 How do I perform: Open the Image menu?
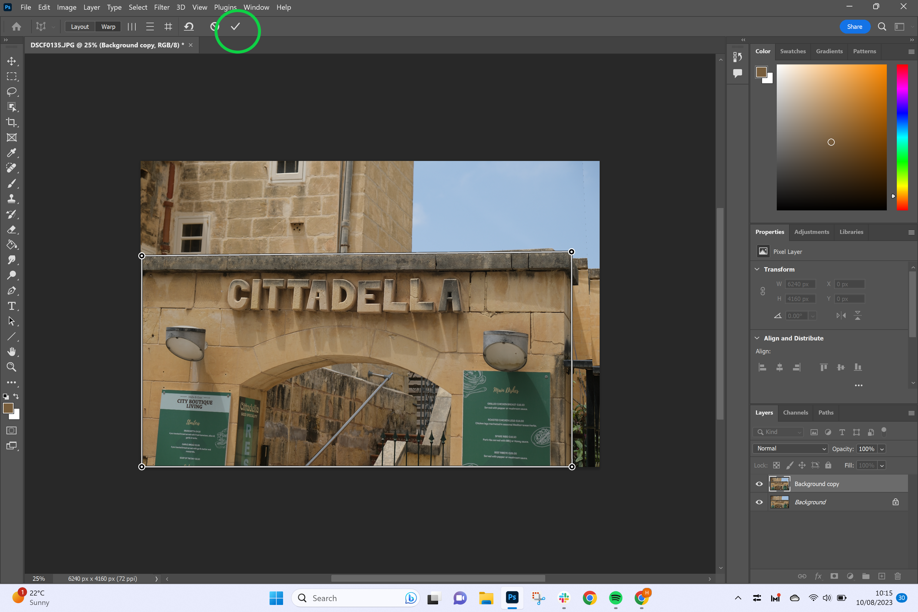coord(67,7)
